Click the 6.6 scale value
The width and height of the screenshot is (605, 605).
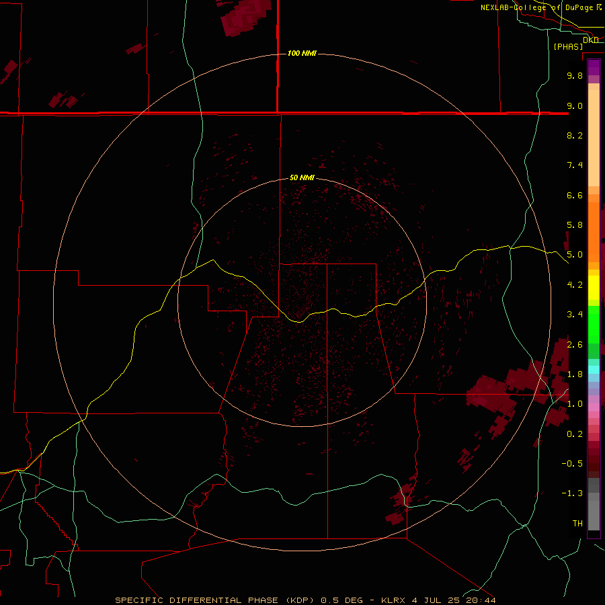click(x=575, y=195)
